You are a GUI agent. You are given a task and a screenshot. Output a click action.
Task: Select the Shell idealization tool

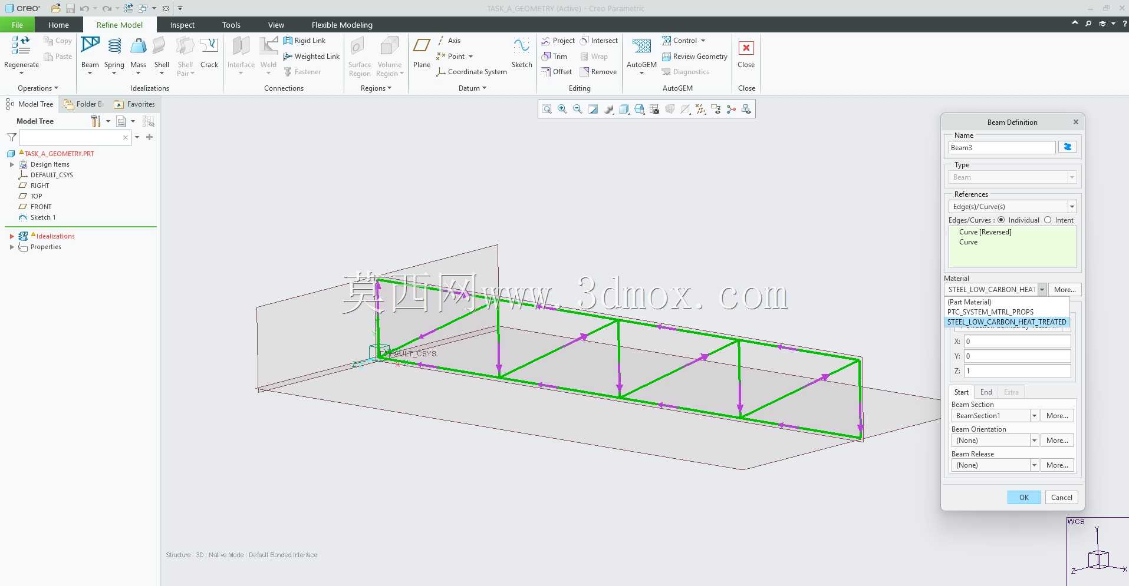[162, 51]
